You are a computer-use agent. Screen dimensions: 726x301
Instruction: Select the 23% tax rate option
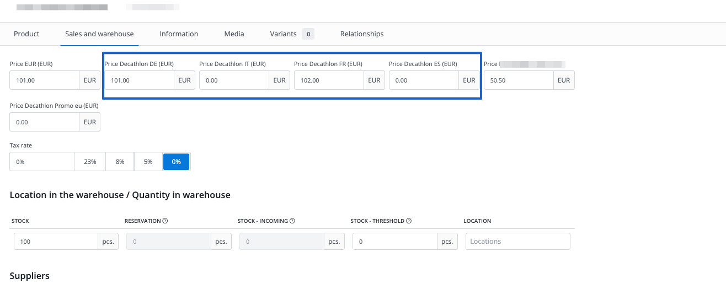pos(90,162)
